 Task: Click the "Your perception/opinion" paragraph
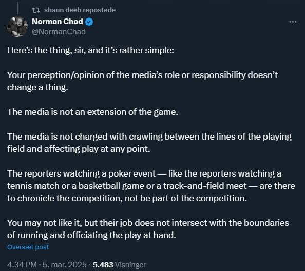pos(142,81)
